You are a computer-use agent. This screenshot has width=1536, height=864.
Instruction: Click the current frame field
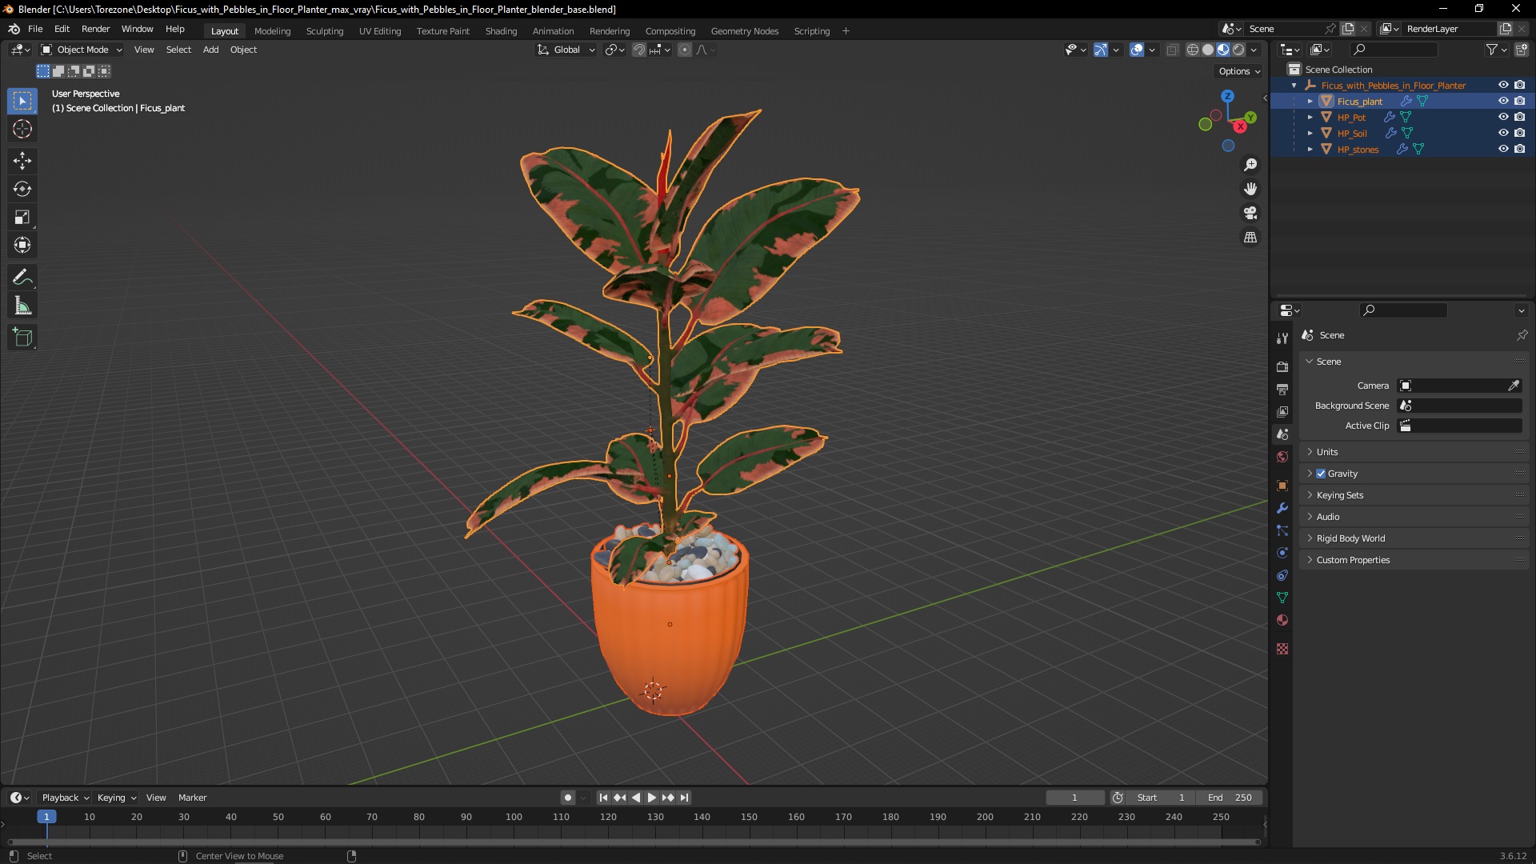[1074, 798]
